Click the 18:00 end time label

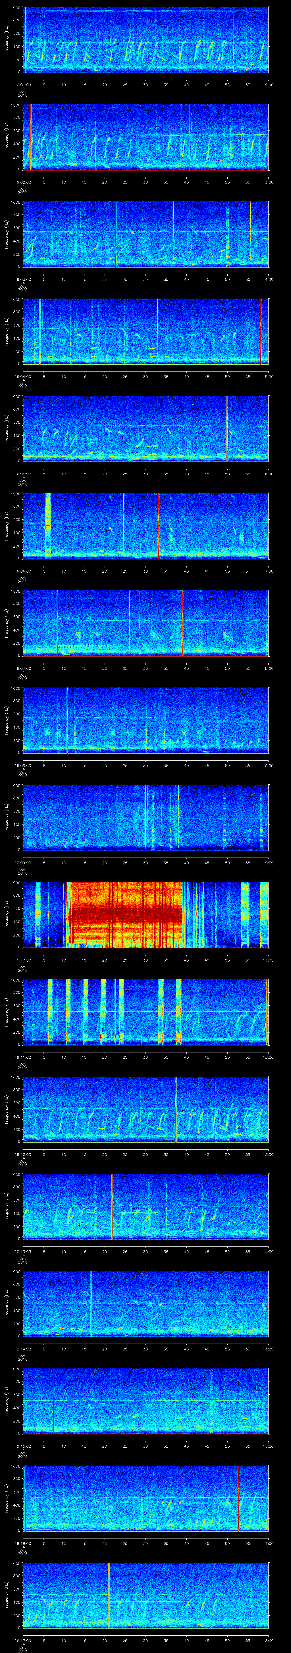(268, 1640)
